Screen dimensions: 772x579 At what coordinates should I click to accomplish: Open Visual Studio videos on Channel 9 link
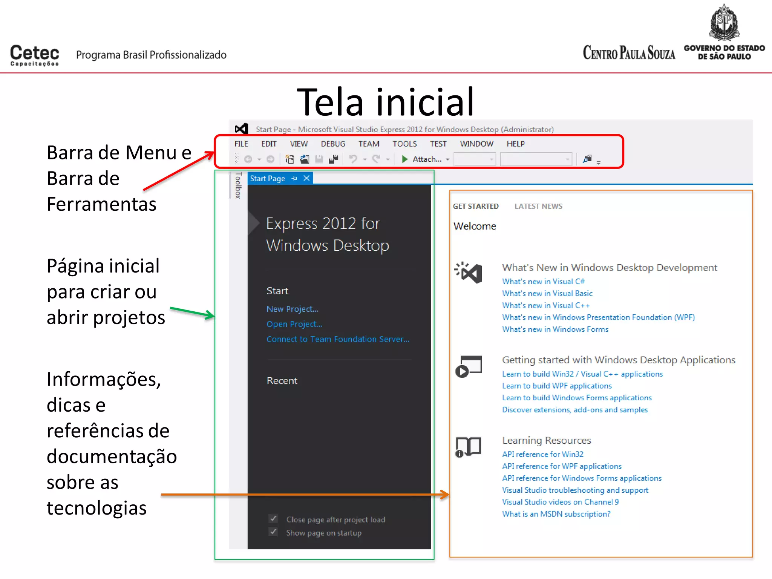click(560, 502)
